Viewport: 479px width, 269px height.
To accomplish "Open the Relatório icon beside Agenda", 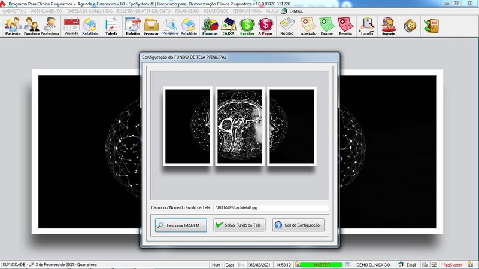I will 90,26.
